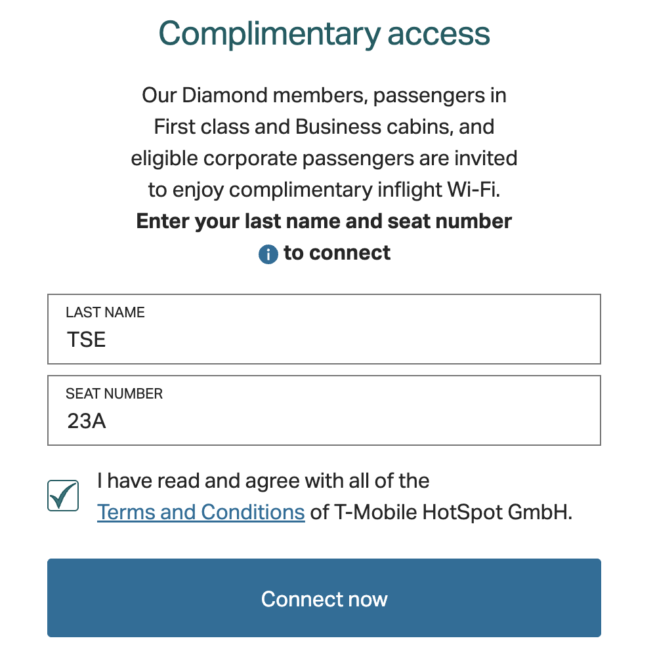The height and width of the screenshot is (670, 655).
Task: Click the Connect now button
Action: click(324, 598)
